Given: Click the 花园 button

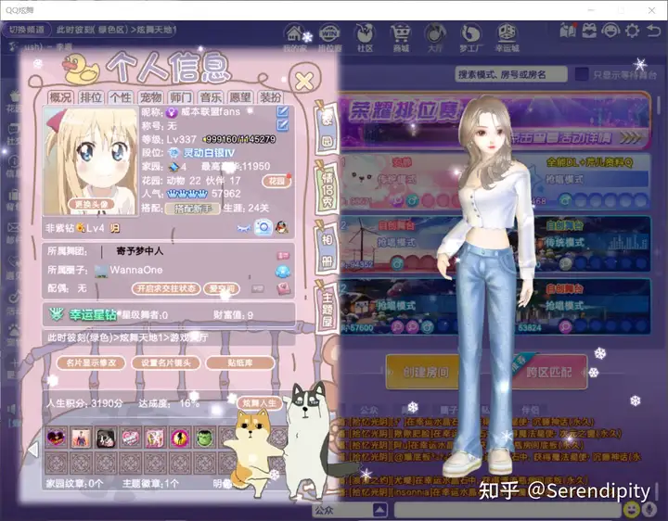Looking at the screenshot, I should point(276,181).
